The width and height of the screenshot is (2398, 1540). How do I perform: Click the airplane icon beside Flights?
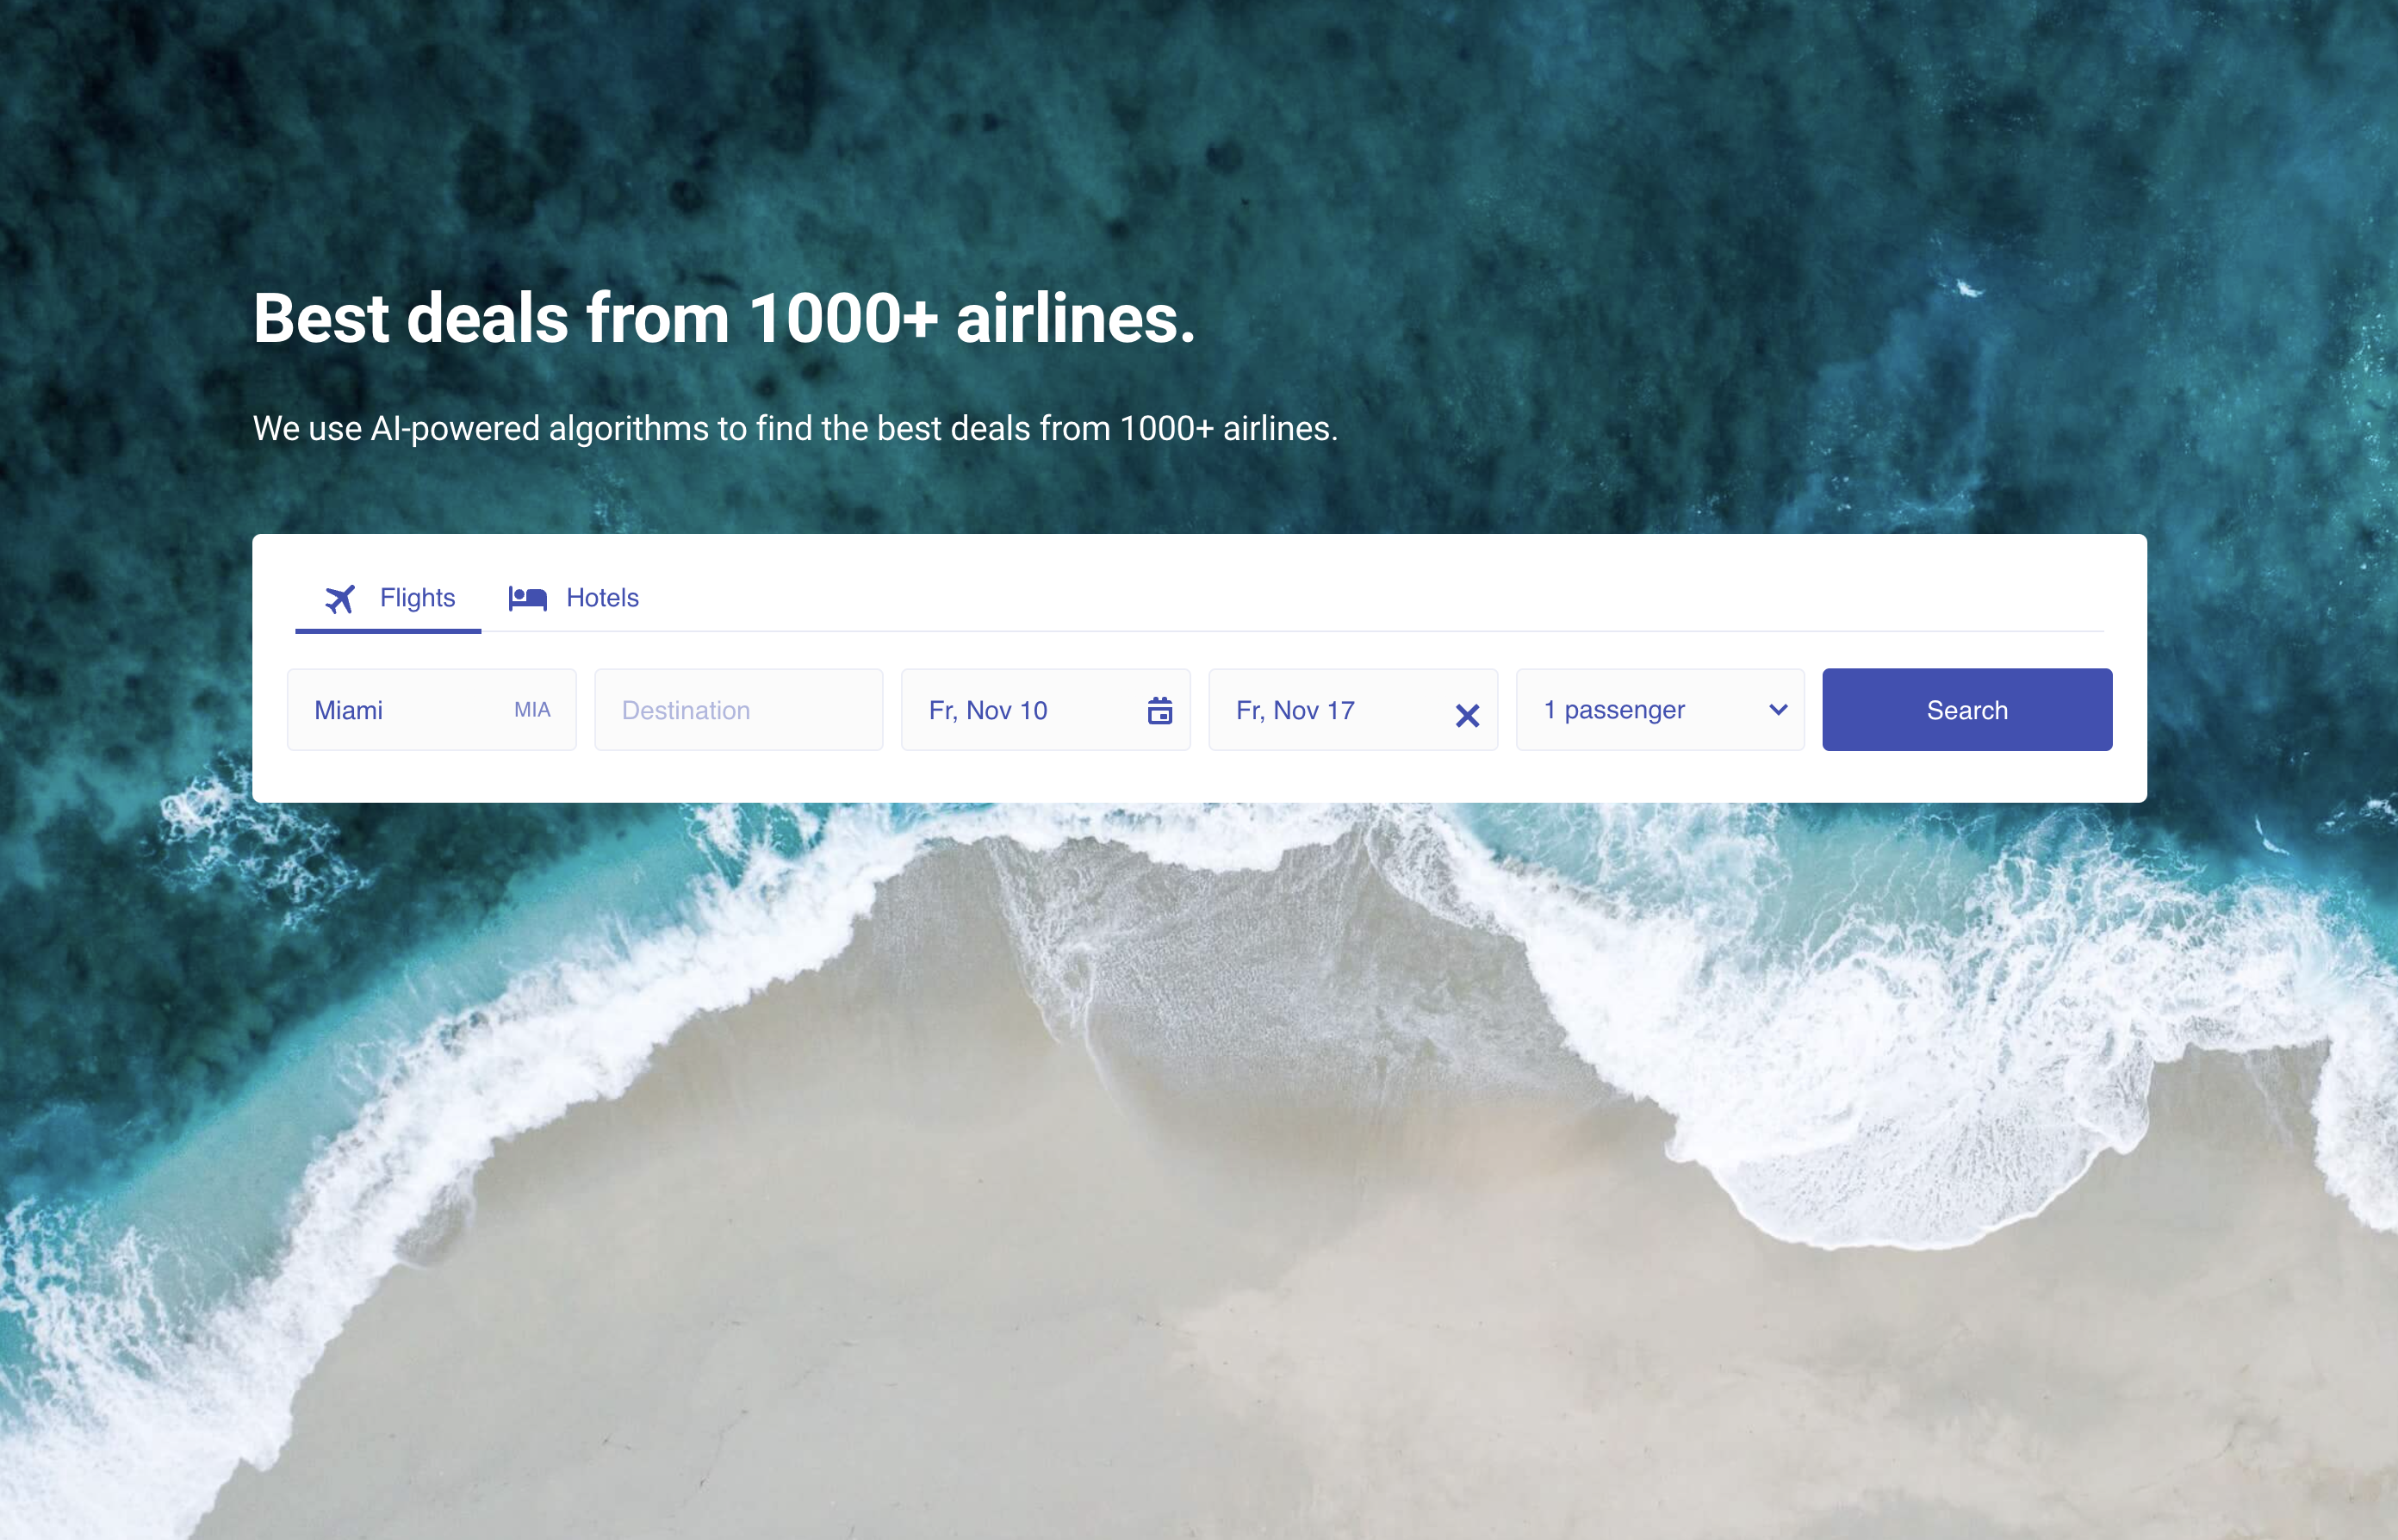(340, 599)
